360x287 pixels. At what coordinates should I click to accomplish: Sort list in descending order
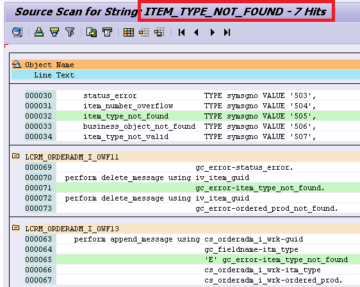click(54, 33)
